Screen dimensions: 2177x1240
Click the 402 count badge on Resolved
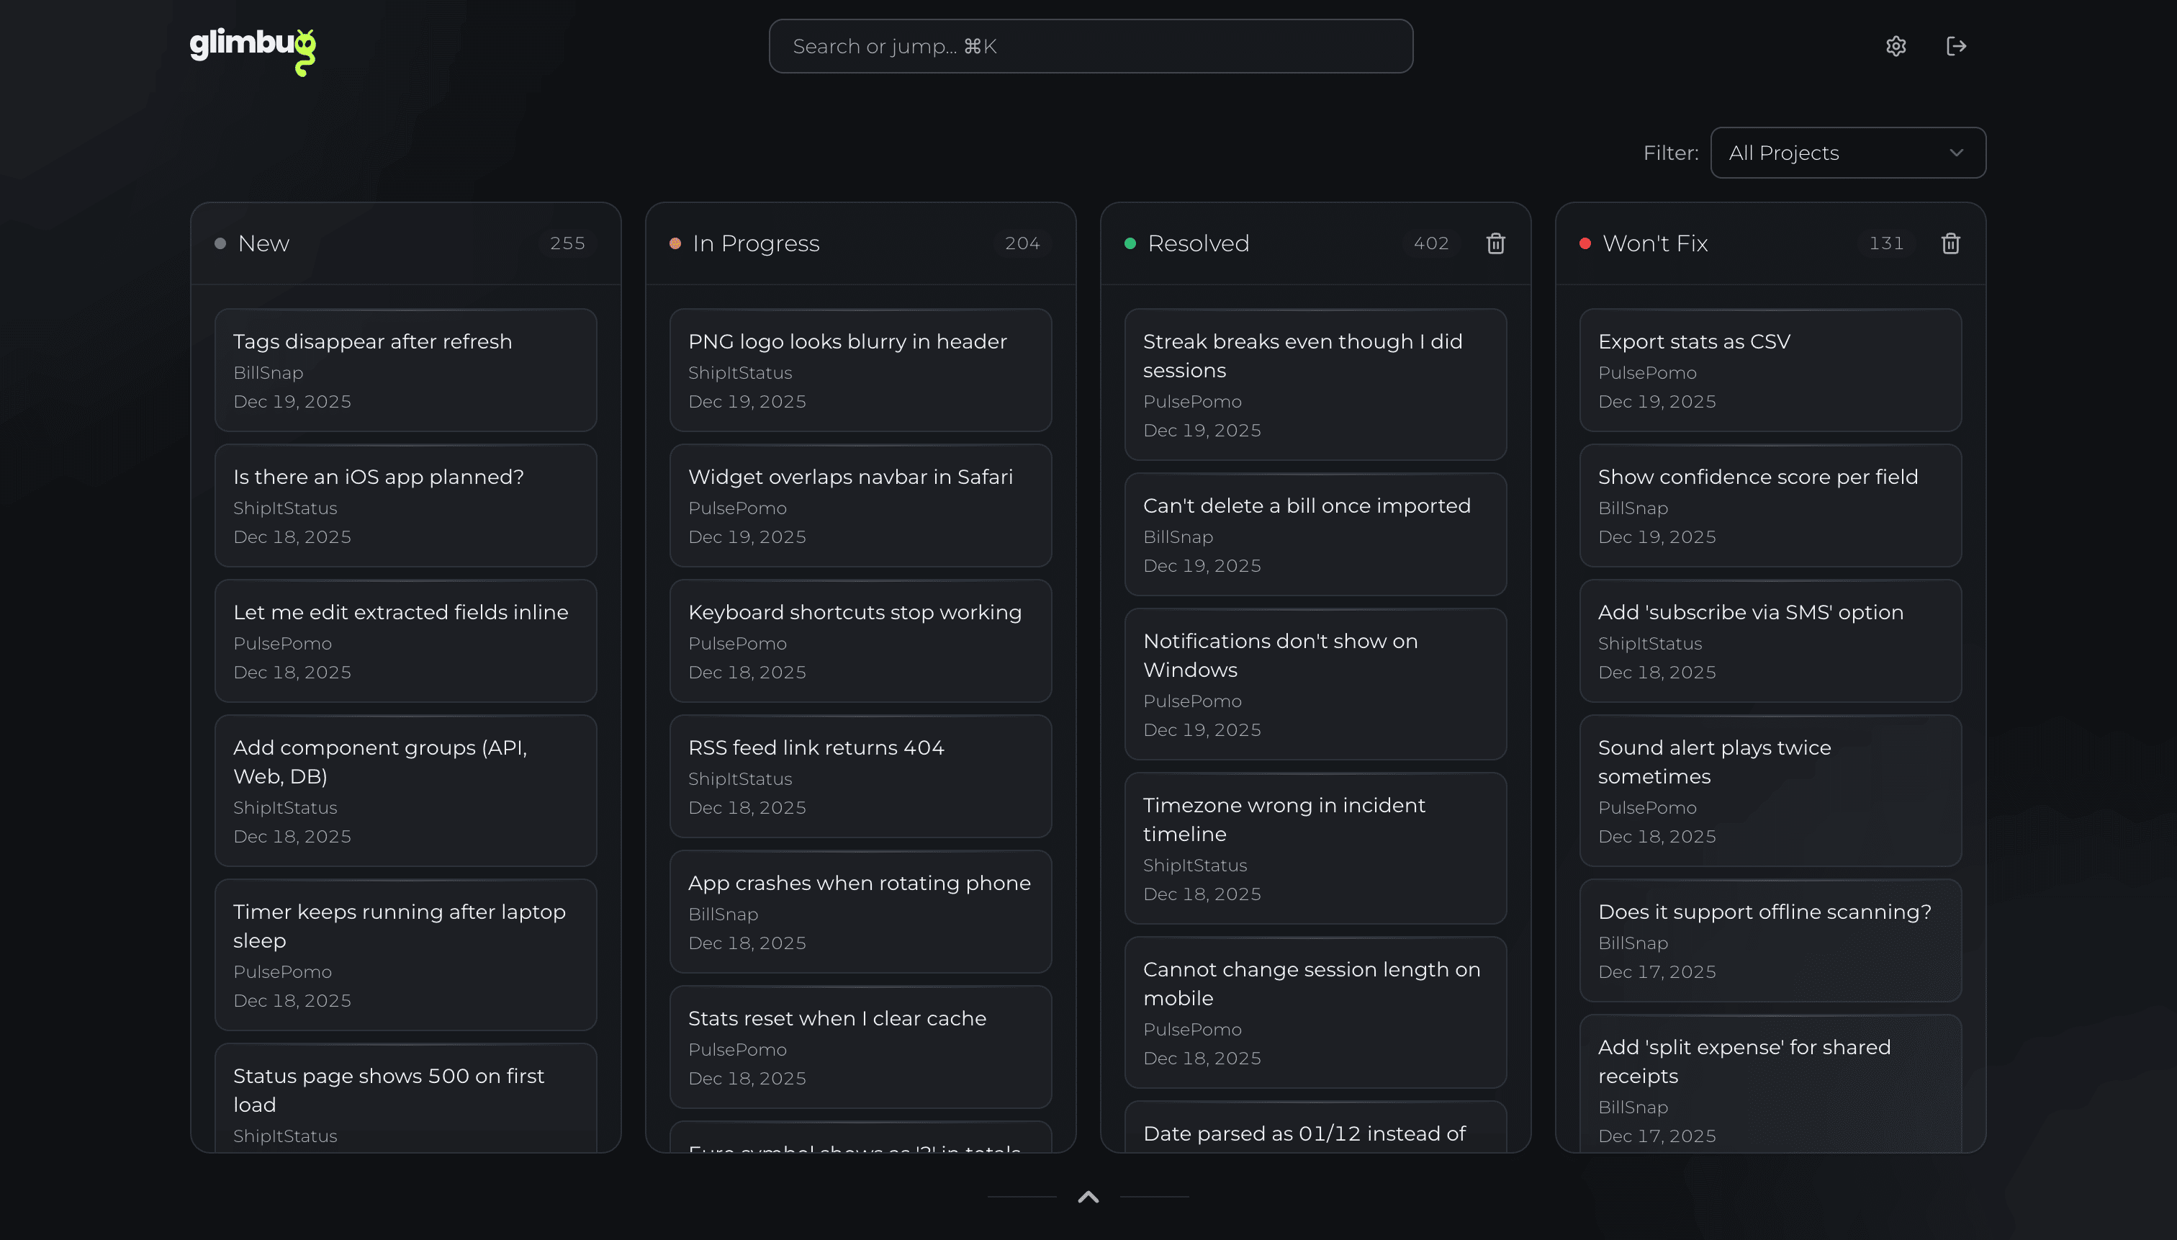[1430, 243]
